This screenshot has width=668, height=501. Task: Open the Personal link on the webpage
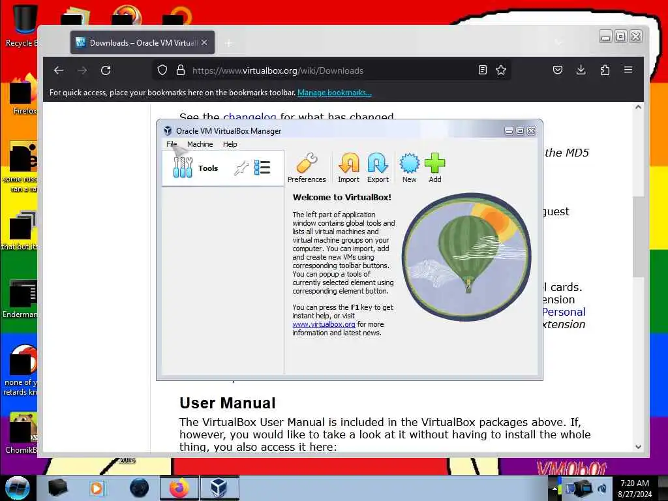(564, 312)
